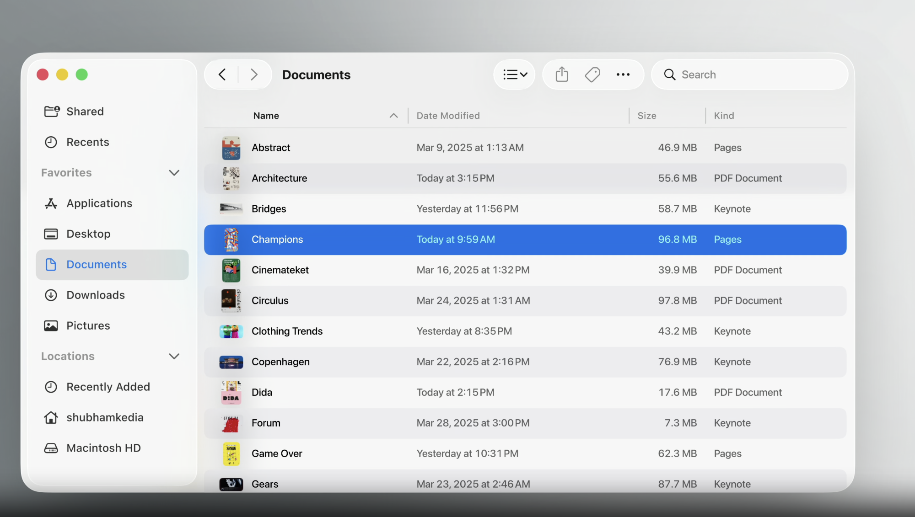
Task: Open the More actions ellipsis menu
Action: pyautogui.click(x=623, y=75)
